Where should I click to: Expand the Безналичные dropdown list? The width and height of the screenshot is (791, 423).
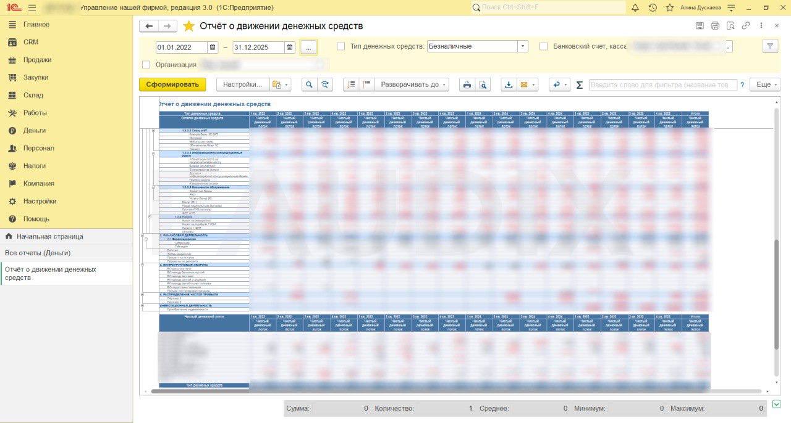coord(523,46)
